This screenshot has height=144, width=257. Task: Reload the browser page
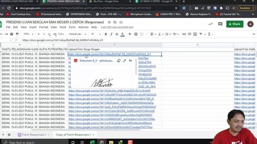point(9,8)
